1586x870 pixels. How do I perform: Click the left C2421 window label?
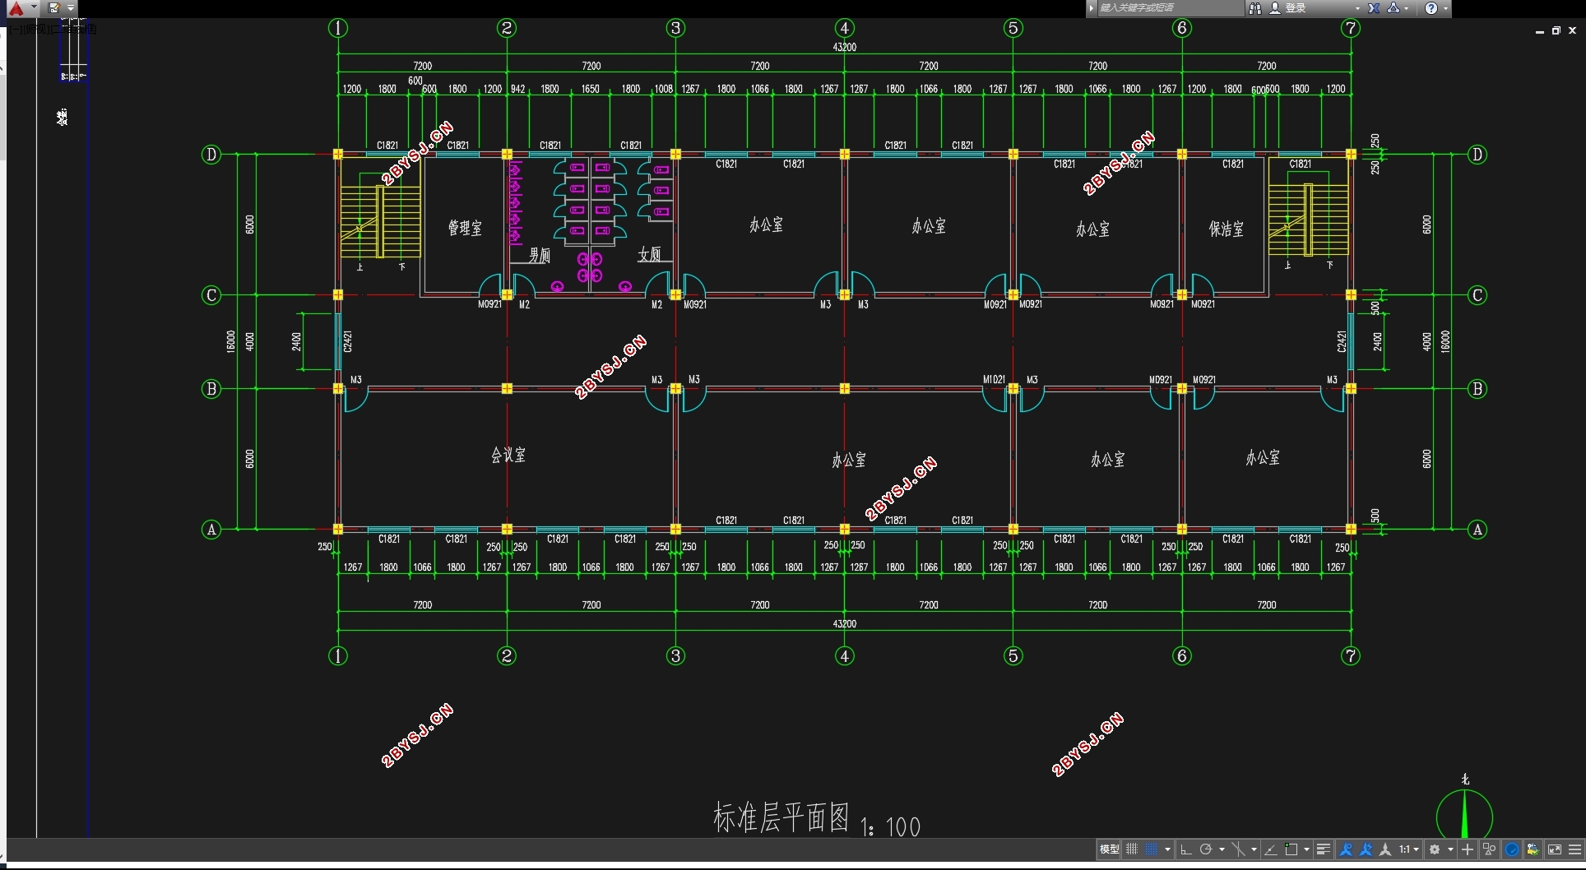click(x=348, y=341)
